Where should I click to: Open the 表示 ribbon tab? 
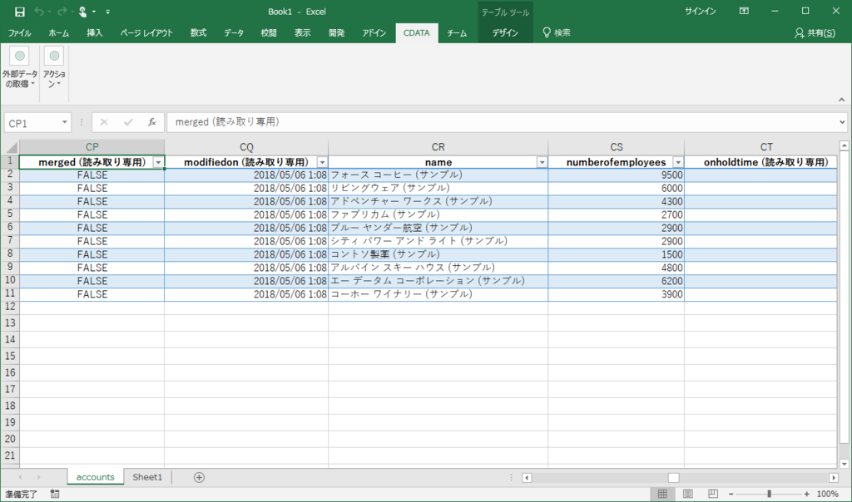pos(303,33)
